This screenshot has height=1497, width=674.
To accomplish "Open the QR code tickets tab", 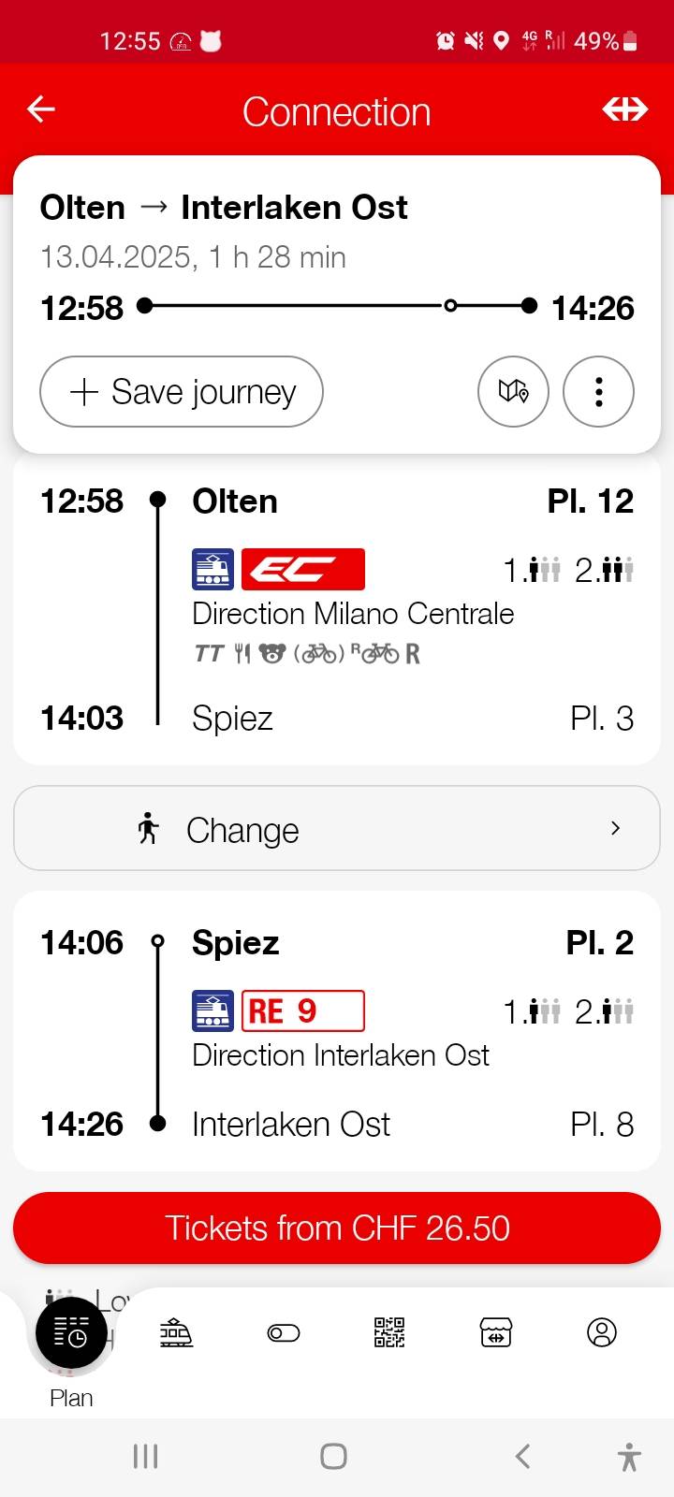I will click(389, 1332).
